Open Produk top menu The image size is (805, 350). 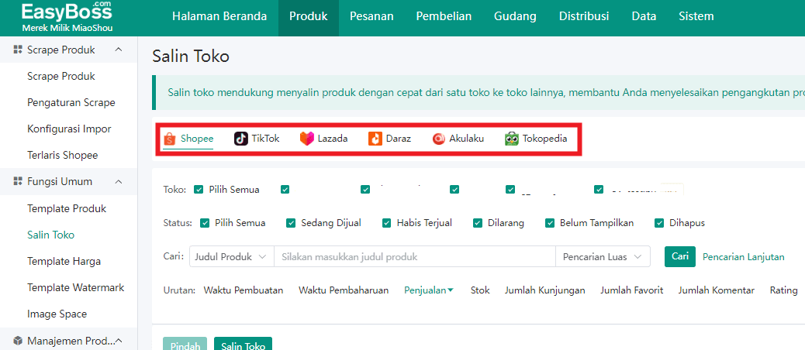click(309, 16)
